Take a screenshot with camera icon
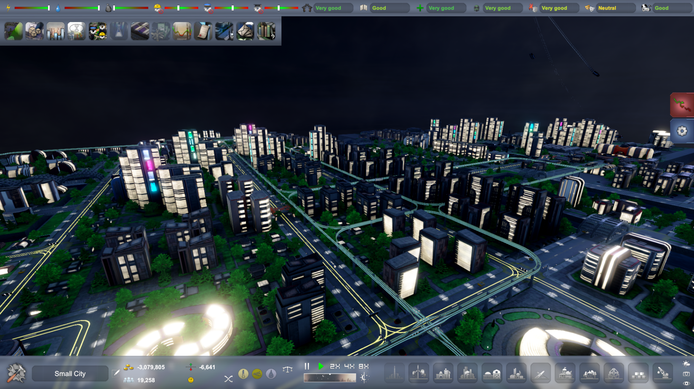694x389 pixels. 686,374
